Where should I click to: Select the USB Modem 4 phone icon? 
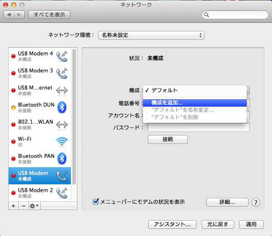click(62, 56)
